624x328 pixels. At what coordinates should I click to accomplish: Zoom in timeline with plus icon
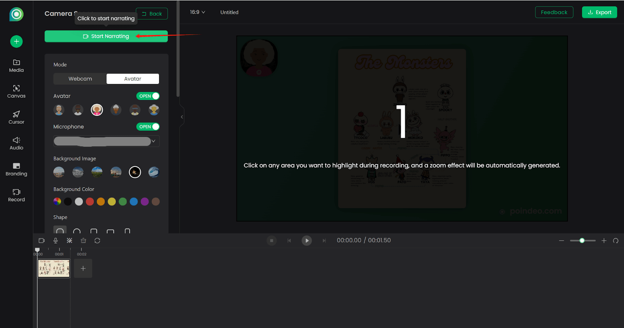tap(604, 240)
